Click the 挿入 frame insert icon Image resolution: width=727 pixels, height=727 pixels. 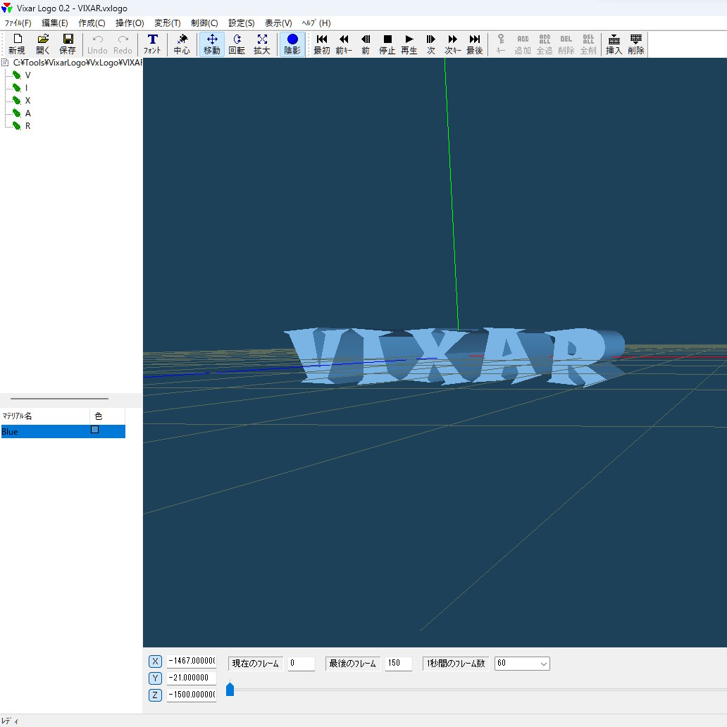pyautogui.click(x=614, y=44)
